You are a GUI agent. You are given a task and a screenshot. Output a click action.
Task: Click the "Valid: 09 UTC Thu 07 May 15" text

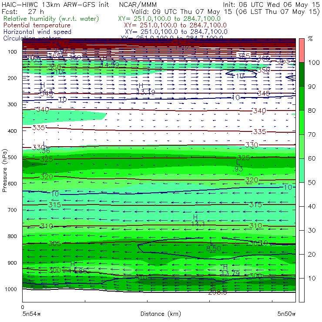pyautogui.click(x=183, y=12)
